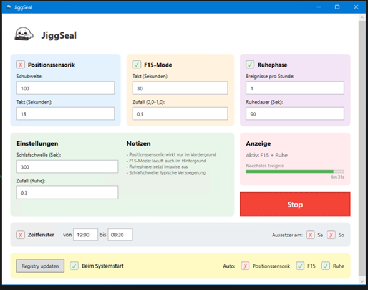Click the Registry updaten button

pos(40,266)
